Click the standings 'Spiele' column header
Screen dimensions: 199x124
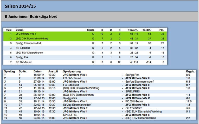91,30
